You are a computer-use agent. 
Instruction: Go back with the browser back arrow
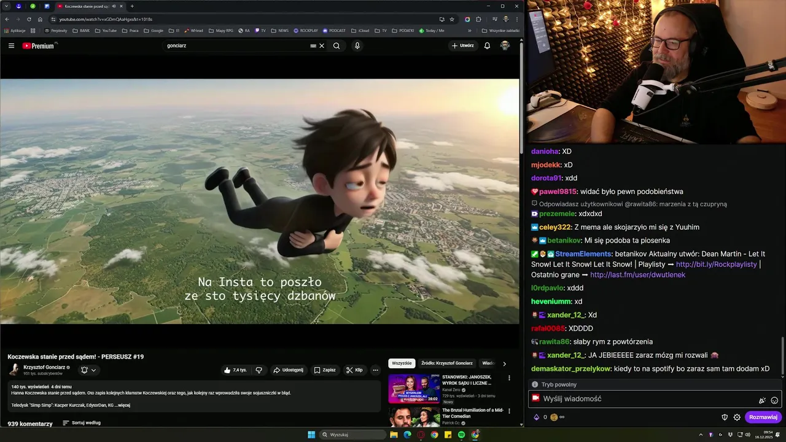(7, 19)
